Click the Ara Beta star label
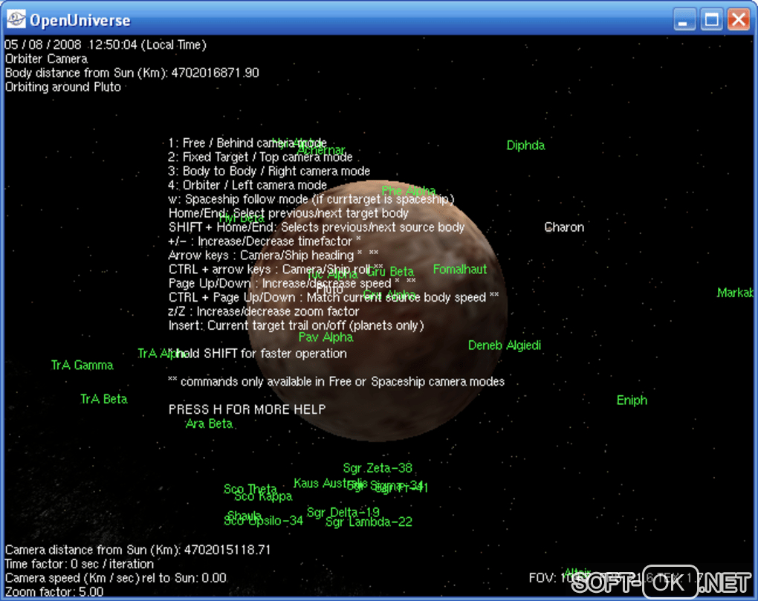This screenshot has width=758, height=601. click(210, 423)
